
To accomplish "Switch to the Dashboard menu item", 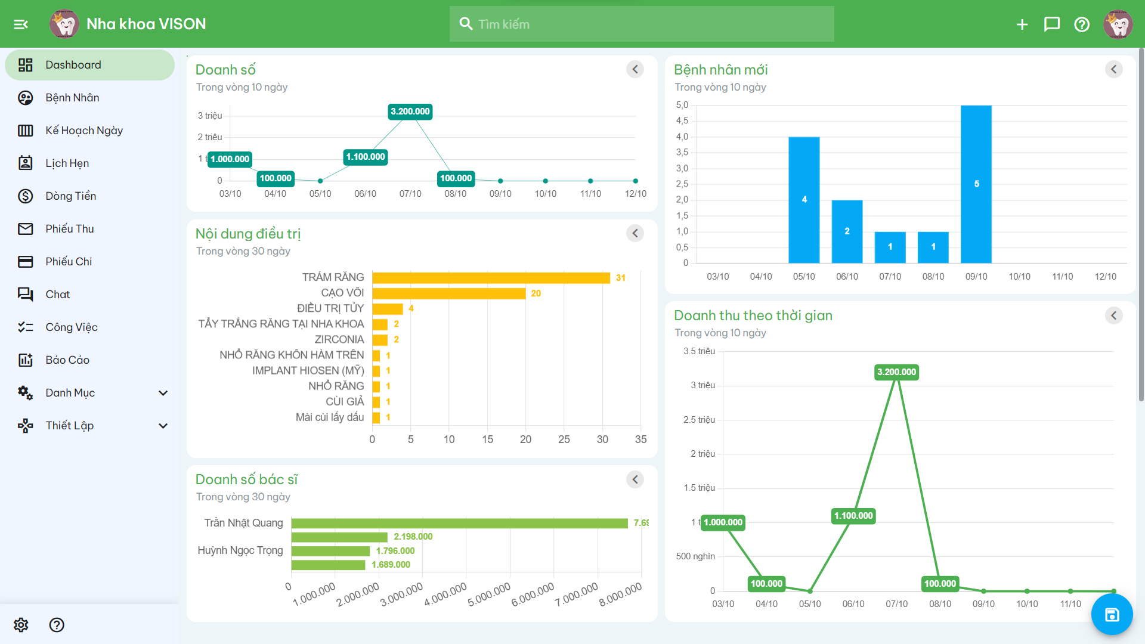I will tap(73, 64).
